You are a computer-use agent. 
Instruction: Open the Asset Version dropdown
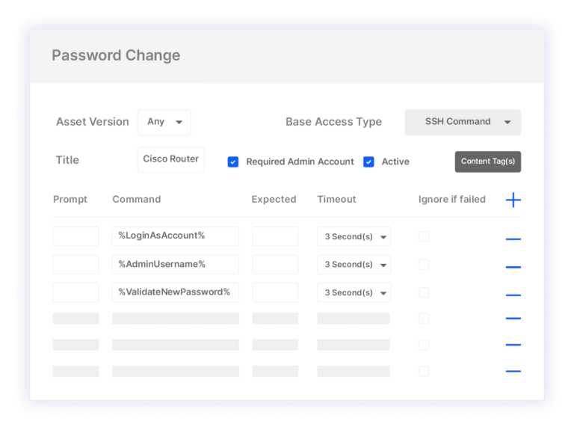click(164, 122)
